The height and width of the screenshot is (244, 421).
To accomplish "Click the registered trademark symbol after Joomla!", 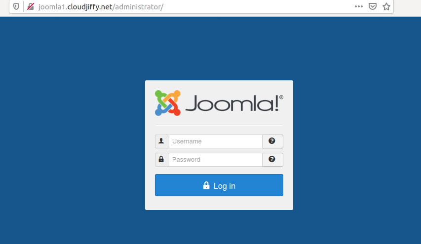I will [281, 97].
